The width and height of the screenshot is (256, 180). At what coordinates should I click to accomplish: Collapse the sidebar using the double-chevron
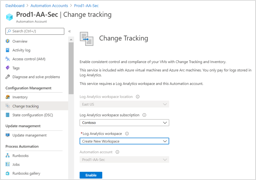[x=69, y=31]
